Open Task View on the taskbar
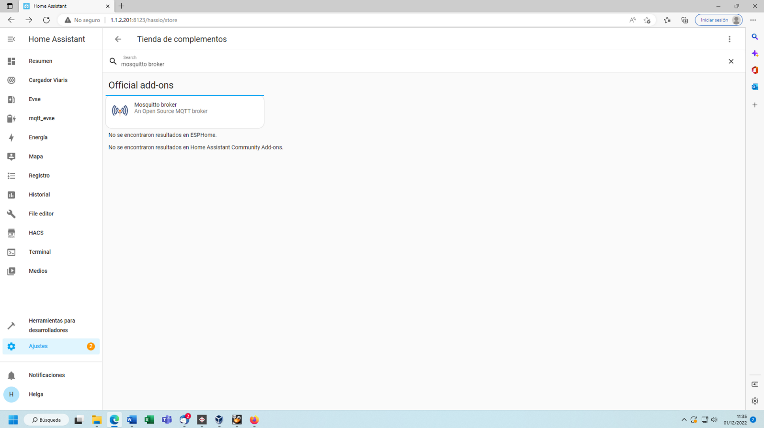 79,420
